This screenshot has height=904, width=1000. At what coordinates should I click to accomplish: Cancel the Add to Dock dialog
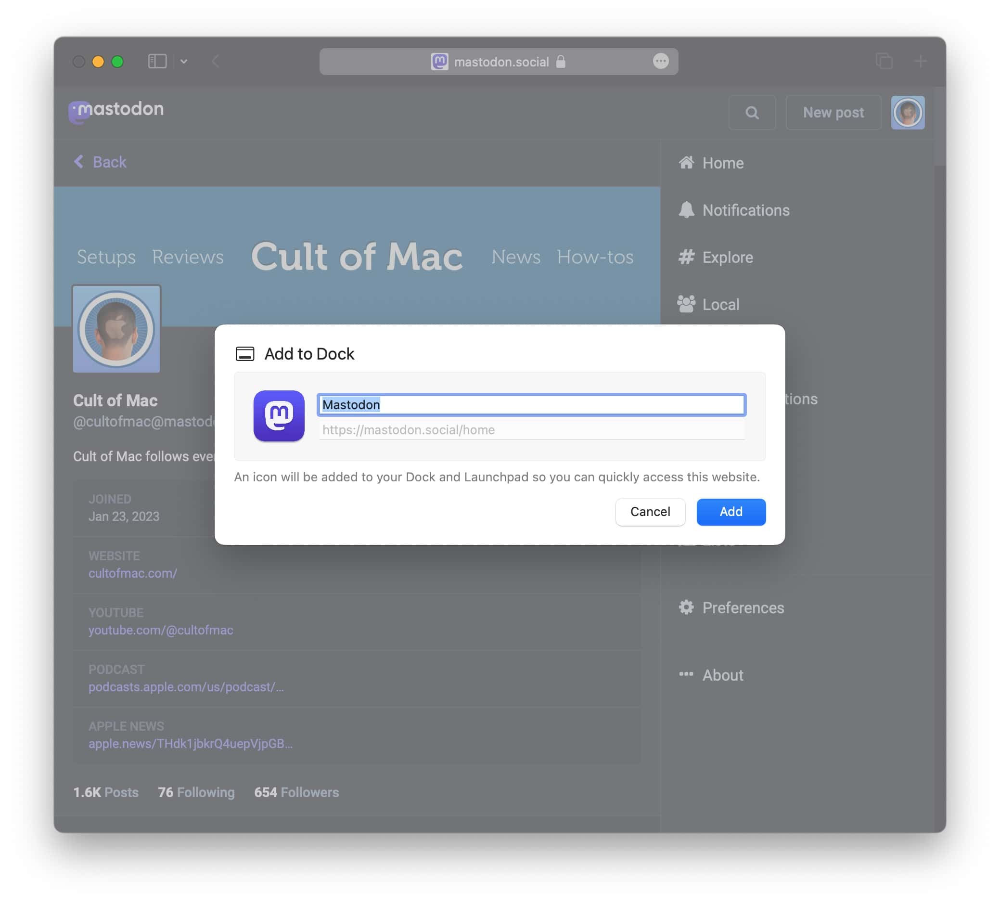point(650,512)
